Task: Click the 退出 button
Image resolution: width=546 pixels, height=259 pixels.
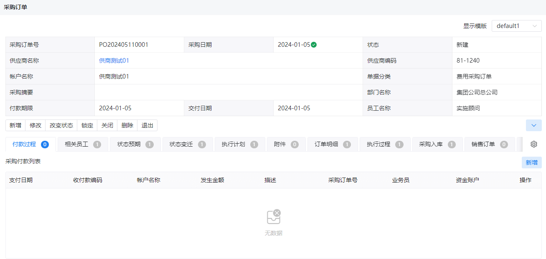Action: 147,125
